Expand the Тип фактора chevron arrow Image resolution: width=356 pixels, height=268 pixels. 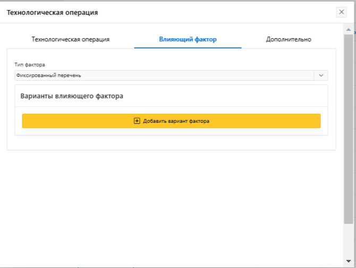(x=321, y=76)
